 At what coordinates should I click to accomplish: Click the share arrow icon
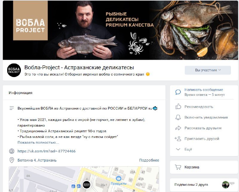click(x=178, y=128)
